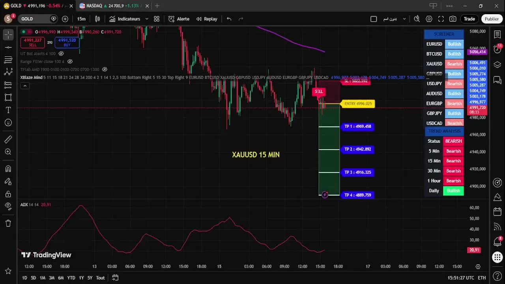Image resolution: width=505 pixels, height=284 pixels.
Task: Remove drawings with the trash icon
Action: tap(8, 223)
